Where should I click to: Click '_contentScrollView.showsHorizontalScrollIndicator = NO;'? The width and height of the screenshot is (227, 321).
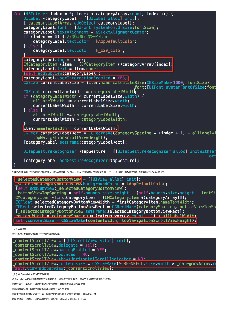point(78,259)
